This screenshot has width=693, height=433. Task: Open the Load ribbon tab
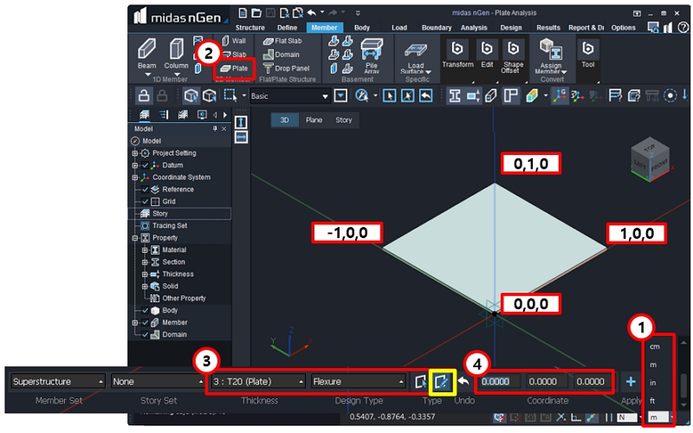399,28
